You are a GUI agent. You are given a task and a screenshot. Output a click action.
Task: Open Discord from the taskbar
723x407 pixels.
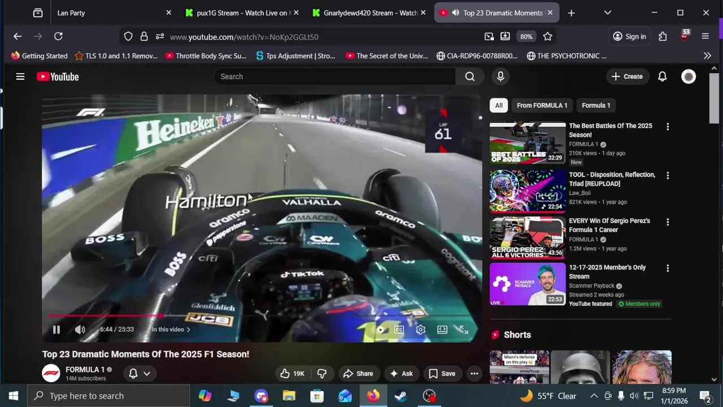click(x=261, y=396)
